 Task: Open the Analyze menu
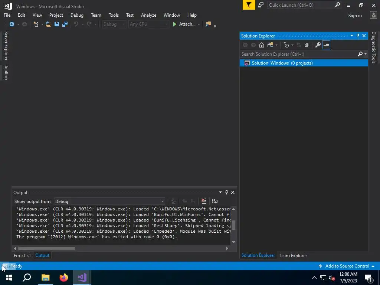click(x=148, y=15)
